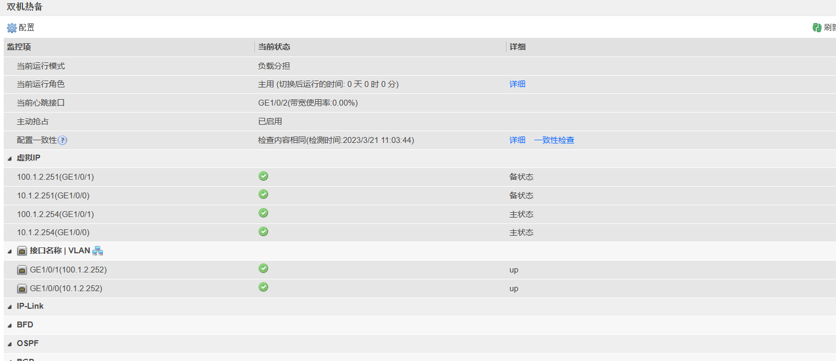Click the green refresh icon
This screenshot has width=836, height=361.
[816, 28]
